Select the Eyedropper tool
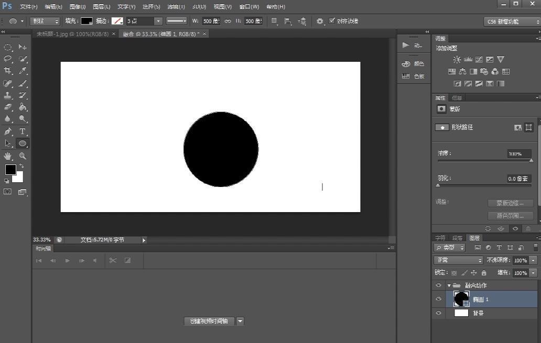The height and width of the screenshot is (343, 541). pos(23,71)
